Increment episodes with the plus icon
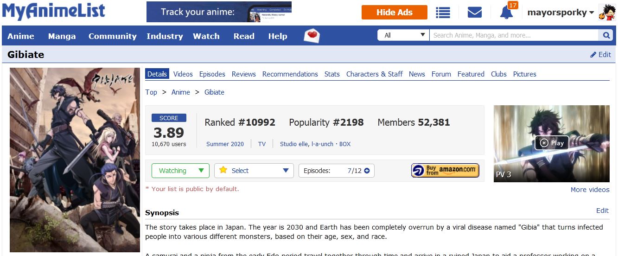This screenshot has width=618, height=256. (x=367, y=171)
